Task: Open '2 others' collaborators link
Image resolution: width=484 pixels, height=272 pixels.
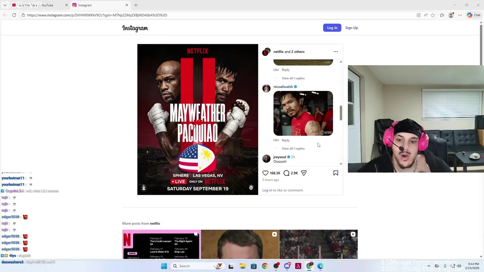Action: tap(298, 52)
